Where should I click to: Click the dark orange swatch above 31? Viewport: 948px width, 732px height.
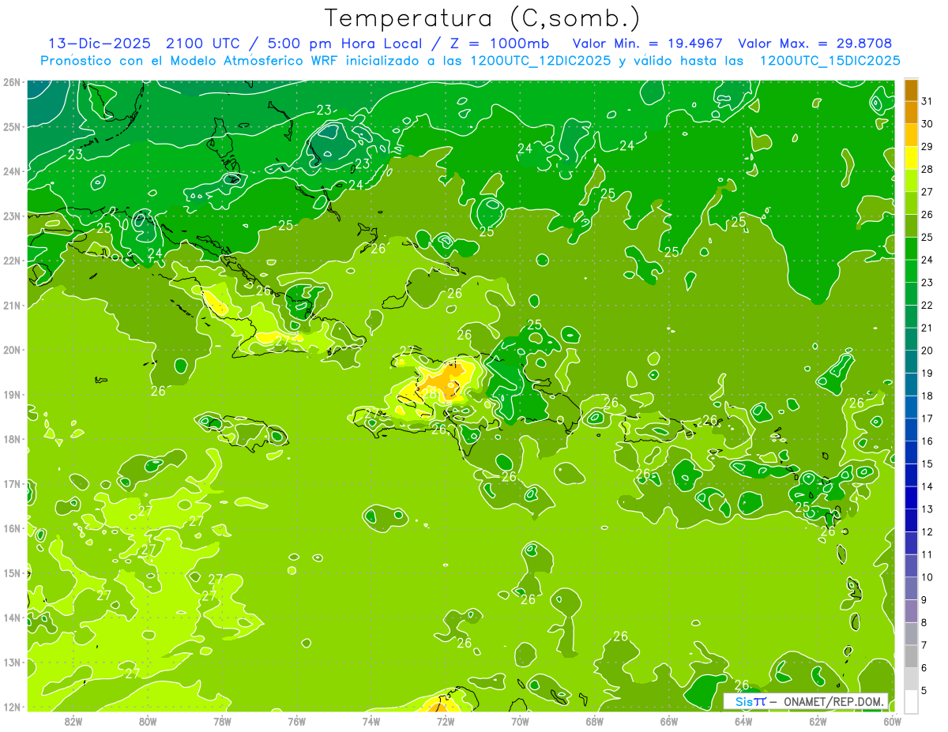[x=912, y=90]
